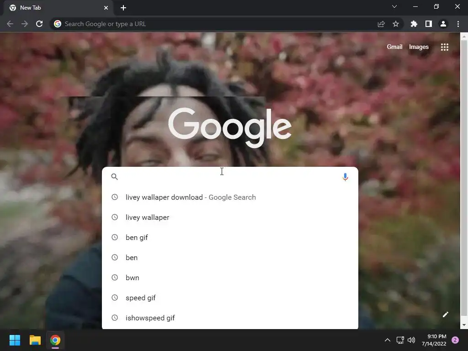The image size is (468, 351).
Task: Click the browser forward arrow
Action: (25, 24)
